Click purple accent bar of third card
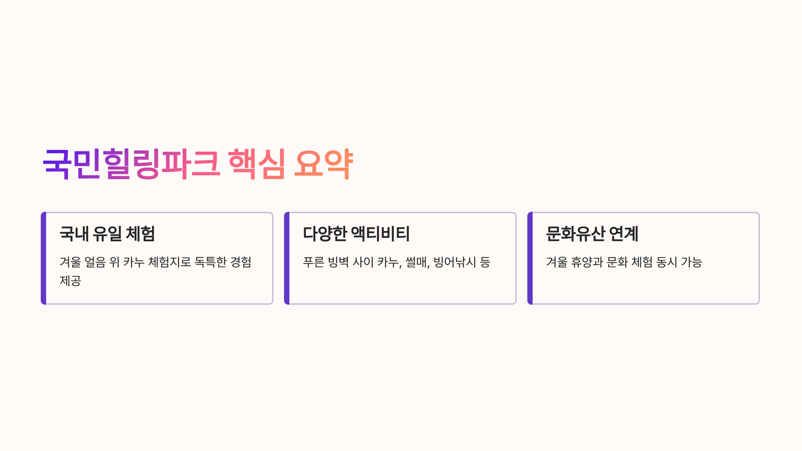Viewport: 802px width, 451px height. click(530, 258)
